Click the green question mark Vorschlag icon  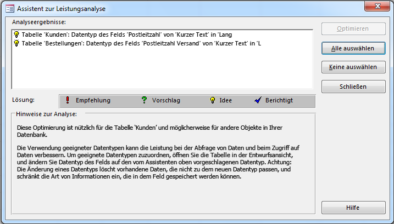(144, 100)
